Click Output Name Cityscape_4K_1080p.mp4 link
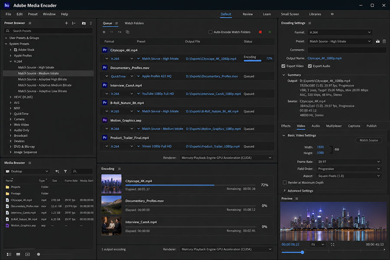 point(324,58)
